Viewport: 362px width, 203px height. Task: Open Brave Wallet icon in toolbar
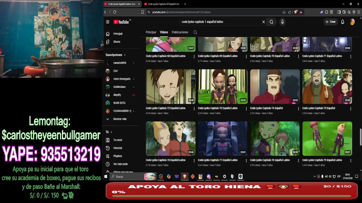coord(344,12)
